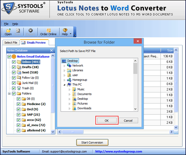Select the Inbox (401) folder icon
This screenshot has width=186, height=155.
[x=19, y=62]
